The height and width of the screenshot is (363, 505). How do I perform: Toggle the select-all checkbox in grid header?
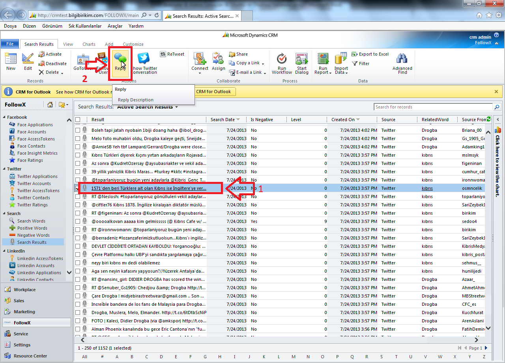pos(78,120)
